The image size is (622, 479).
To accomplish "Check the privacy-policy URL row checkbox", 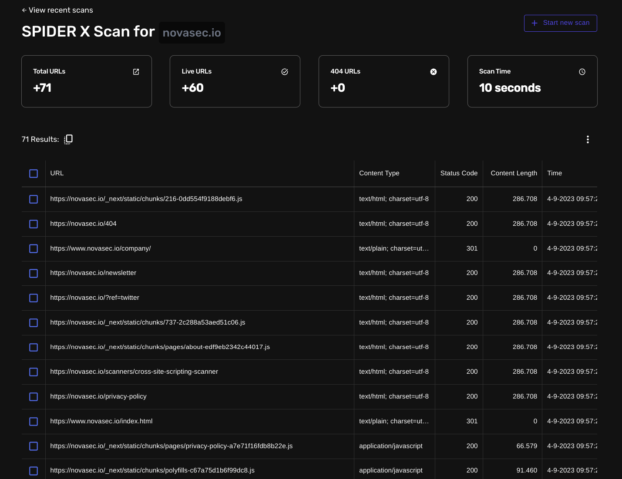I will pos(34,397).
